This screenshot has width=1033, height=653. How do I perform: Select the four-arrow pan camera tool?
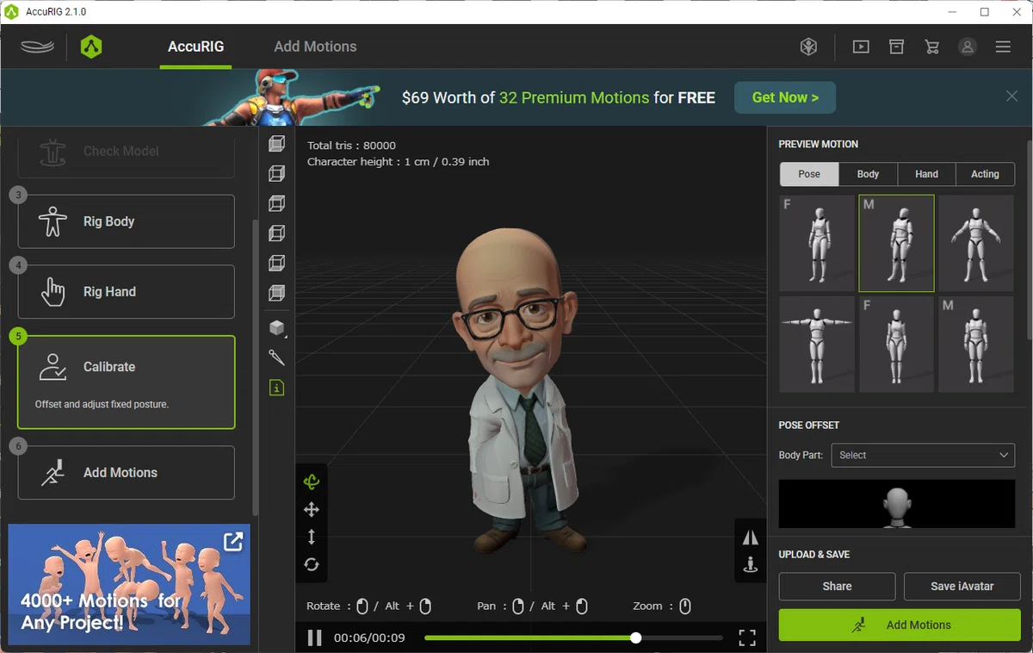click(312, 510)
